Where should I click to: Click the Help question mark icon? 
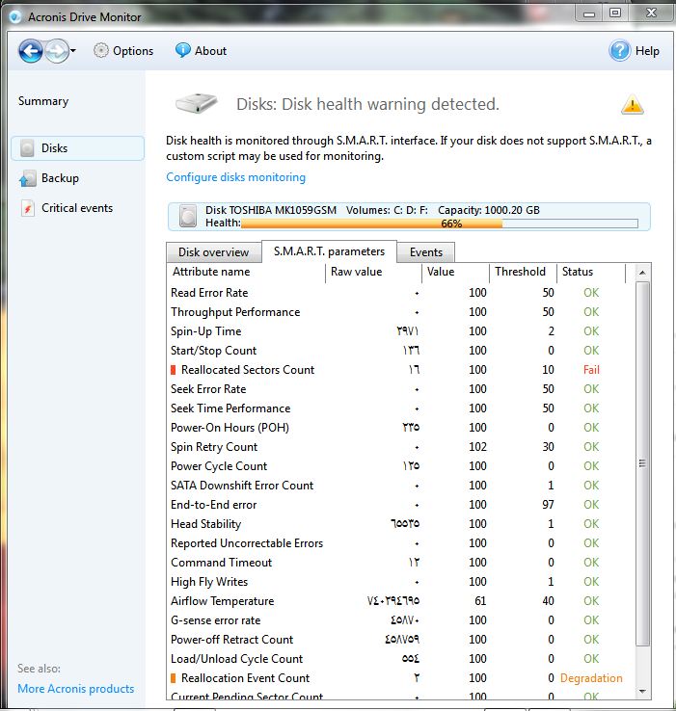pyautogui.click(x=620, y=50)
